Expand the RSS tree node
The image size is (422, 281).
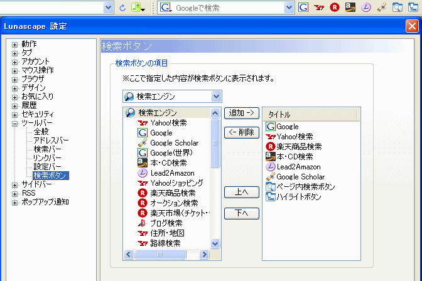(15, 194)
